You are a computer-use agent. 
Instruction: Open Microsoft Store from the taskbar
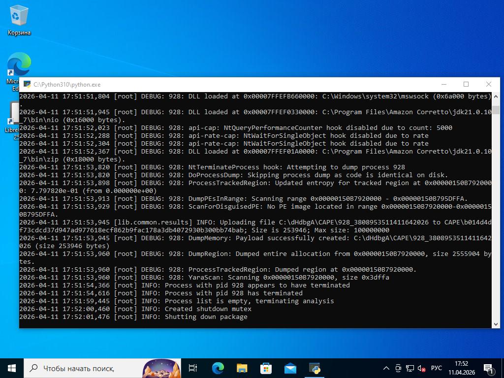coord(266,368)
